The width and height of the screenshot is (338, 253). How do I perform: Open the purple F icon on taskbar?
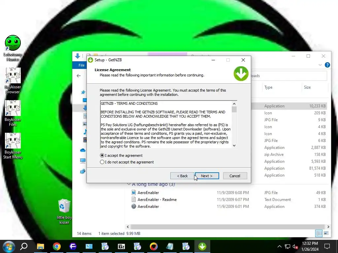click(73, 246)
